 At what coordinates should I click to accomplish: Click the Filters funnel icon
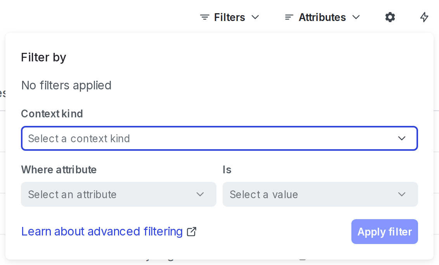(x=205, y=17)
